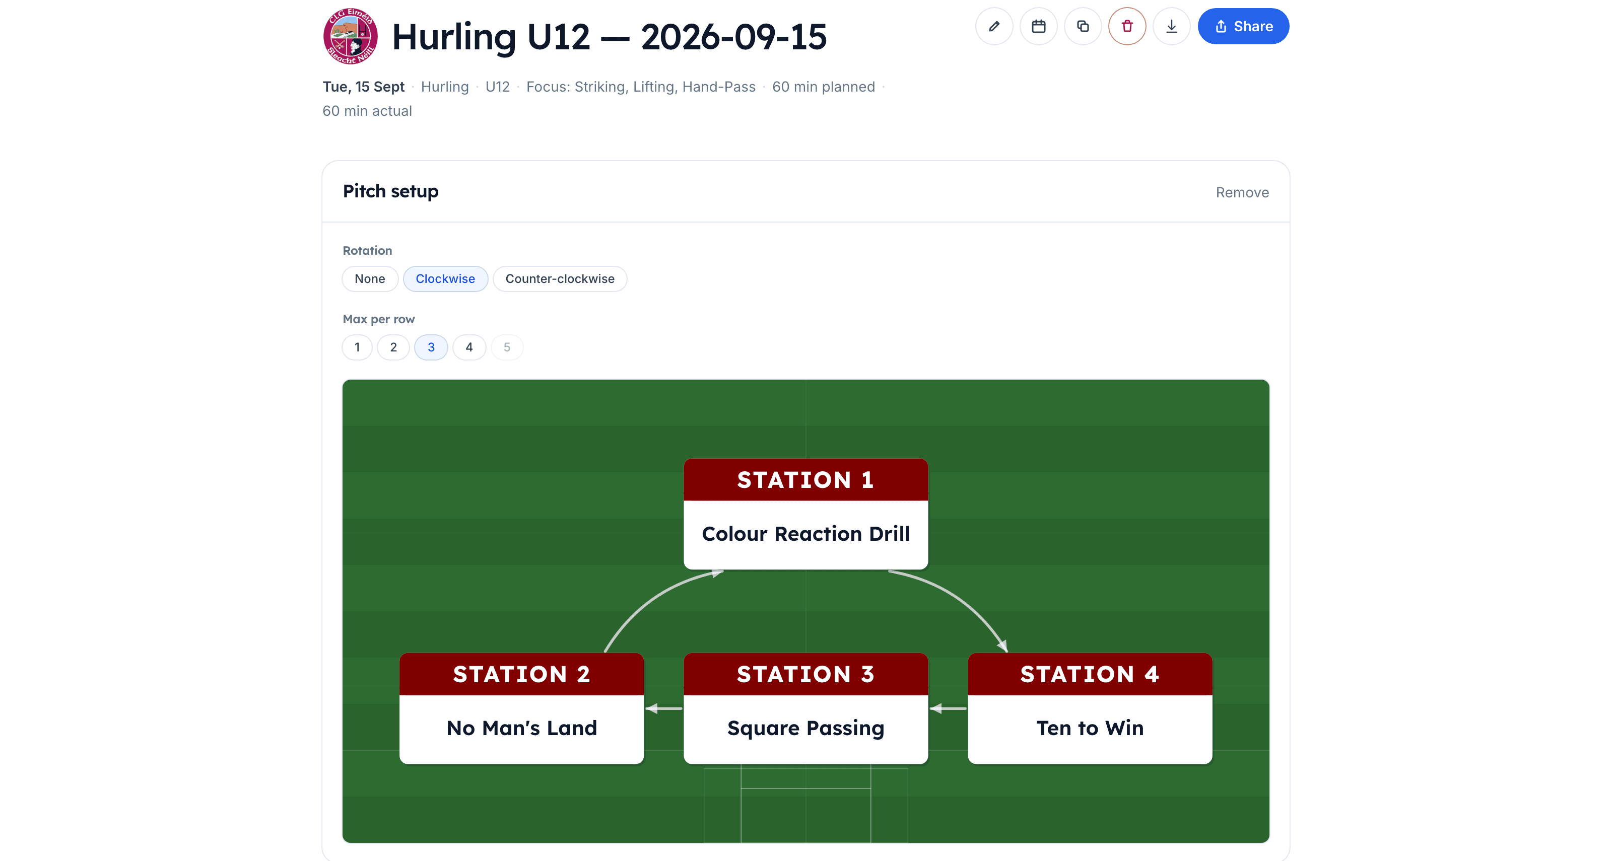Set max per row to 1
Image resolution: width=1612 pixels, height=861 pixels.
(x=357, y=347)
